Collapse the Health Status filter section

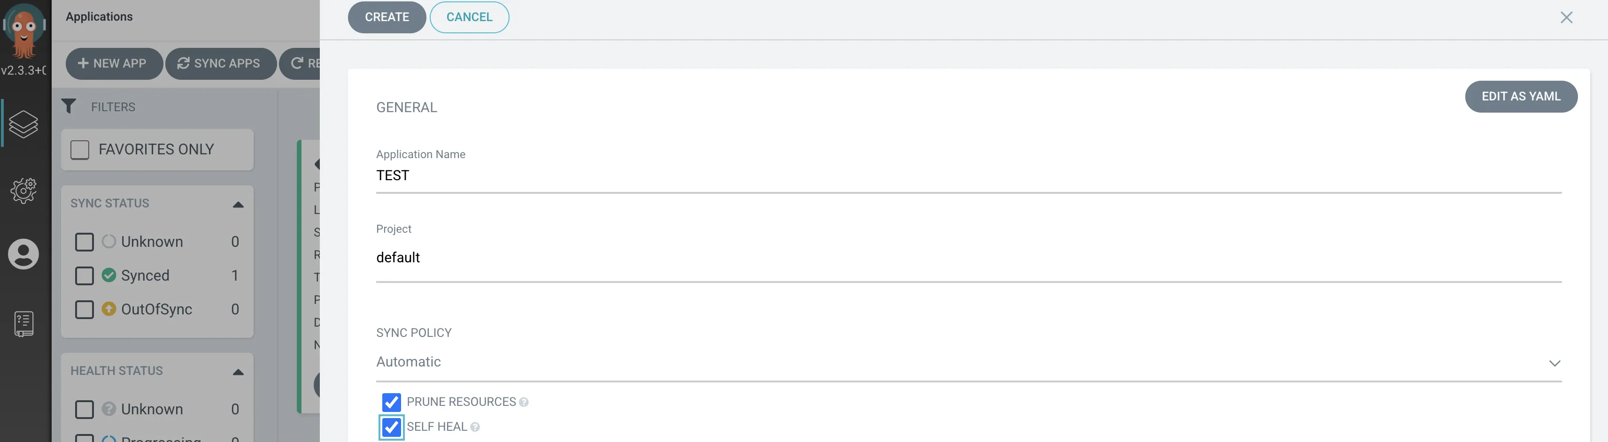pyautogui.click(x=238, y=372)
